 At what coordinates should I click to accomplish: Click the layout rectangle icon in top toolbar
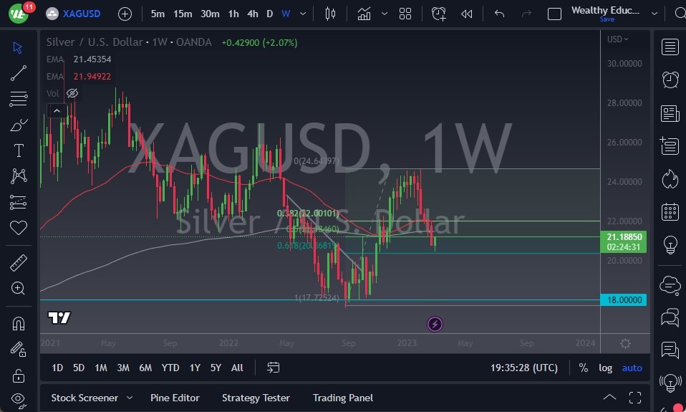[x=554, y=14]
